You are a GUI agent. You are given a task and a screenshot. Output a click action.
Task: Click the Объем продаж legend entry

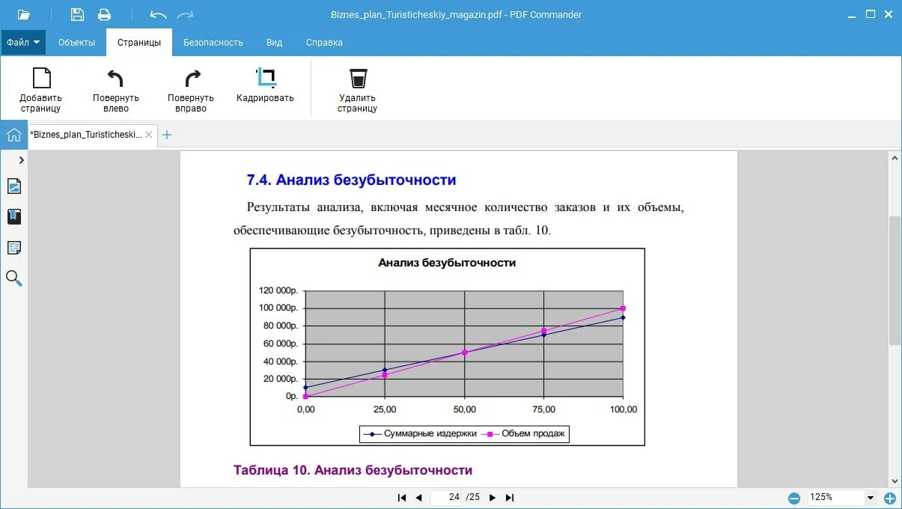[x=525, y=433]
